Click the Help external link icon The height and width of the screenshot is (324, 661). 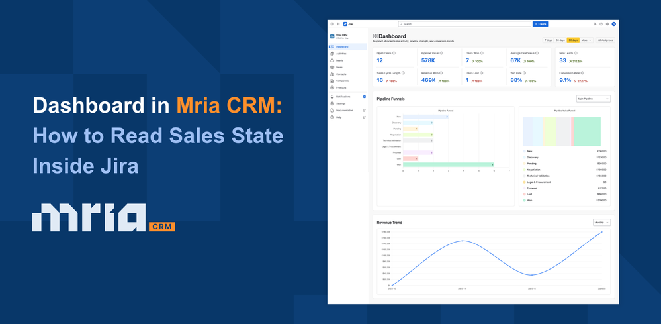point(364,117)
